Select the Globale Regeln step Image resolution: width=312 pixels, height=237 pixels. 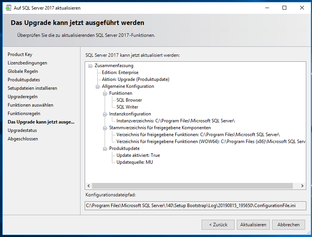click(x=23, y=71)
